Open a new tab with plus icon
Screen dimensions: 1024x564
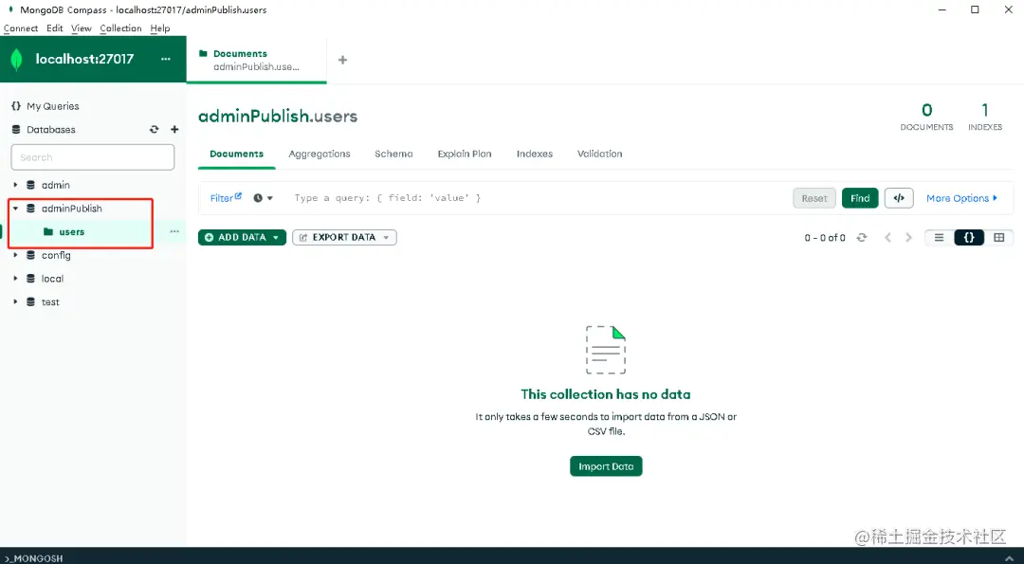(x=342, y=60)
